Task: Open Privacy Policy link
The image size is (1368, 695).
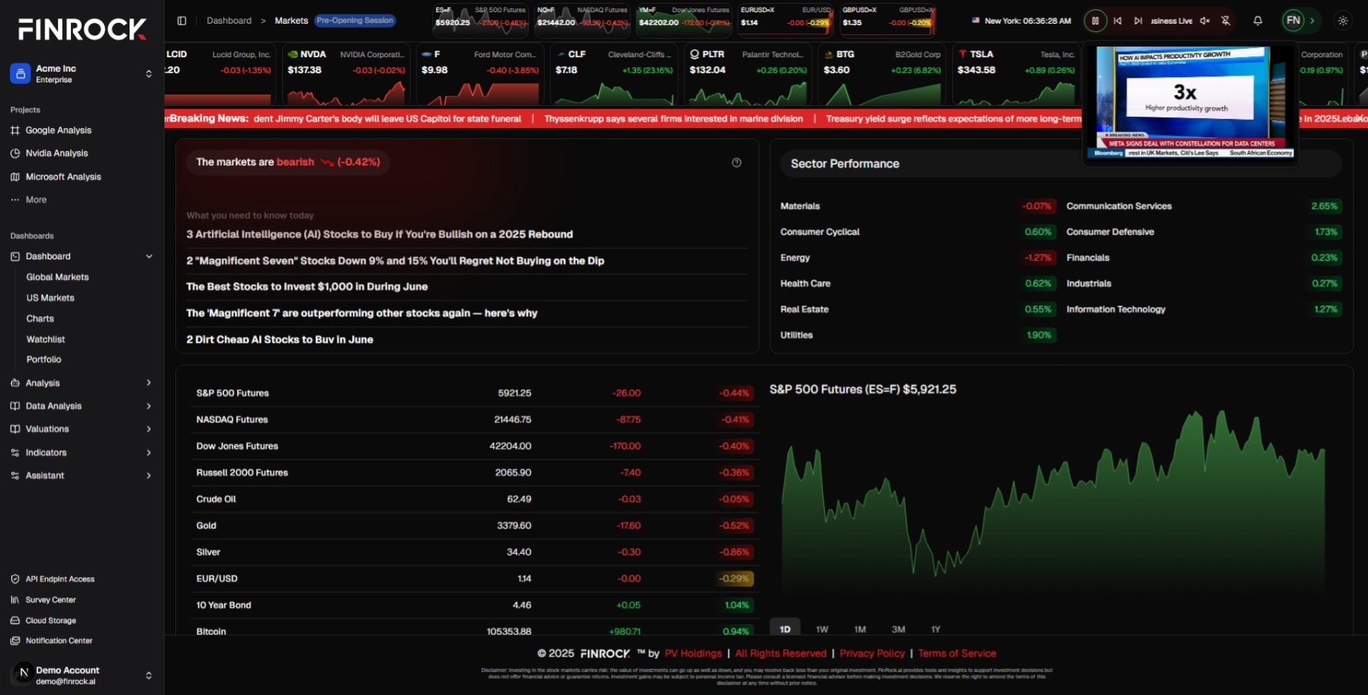Action: click(x=872, y=654)
